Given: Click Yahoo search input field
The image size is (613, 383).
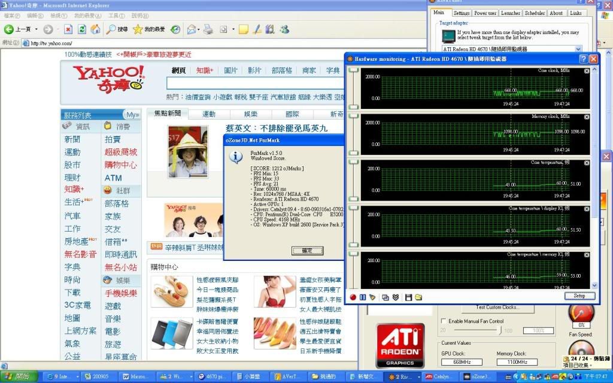Looking at the screenshot, I should [255, 83].
